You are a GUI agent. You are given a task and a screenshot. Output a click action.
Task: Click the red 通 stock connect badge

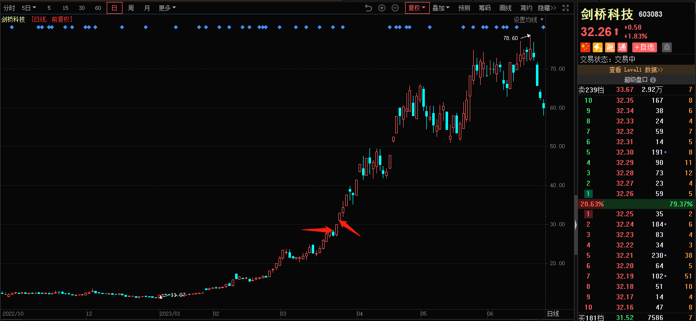pyautogui.click(x=622, y=47)
